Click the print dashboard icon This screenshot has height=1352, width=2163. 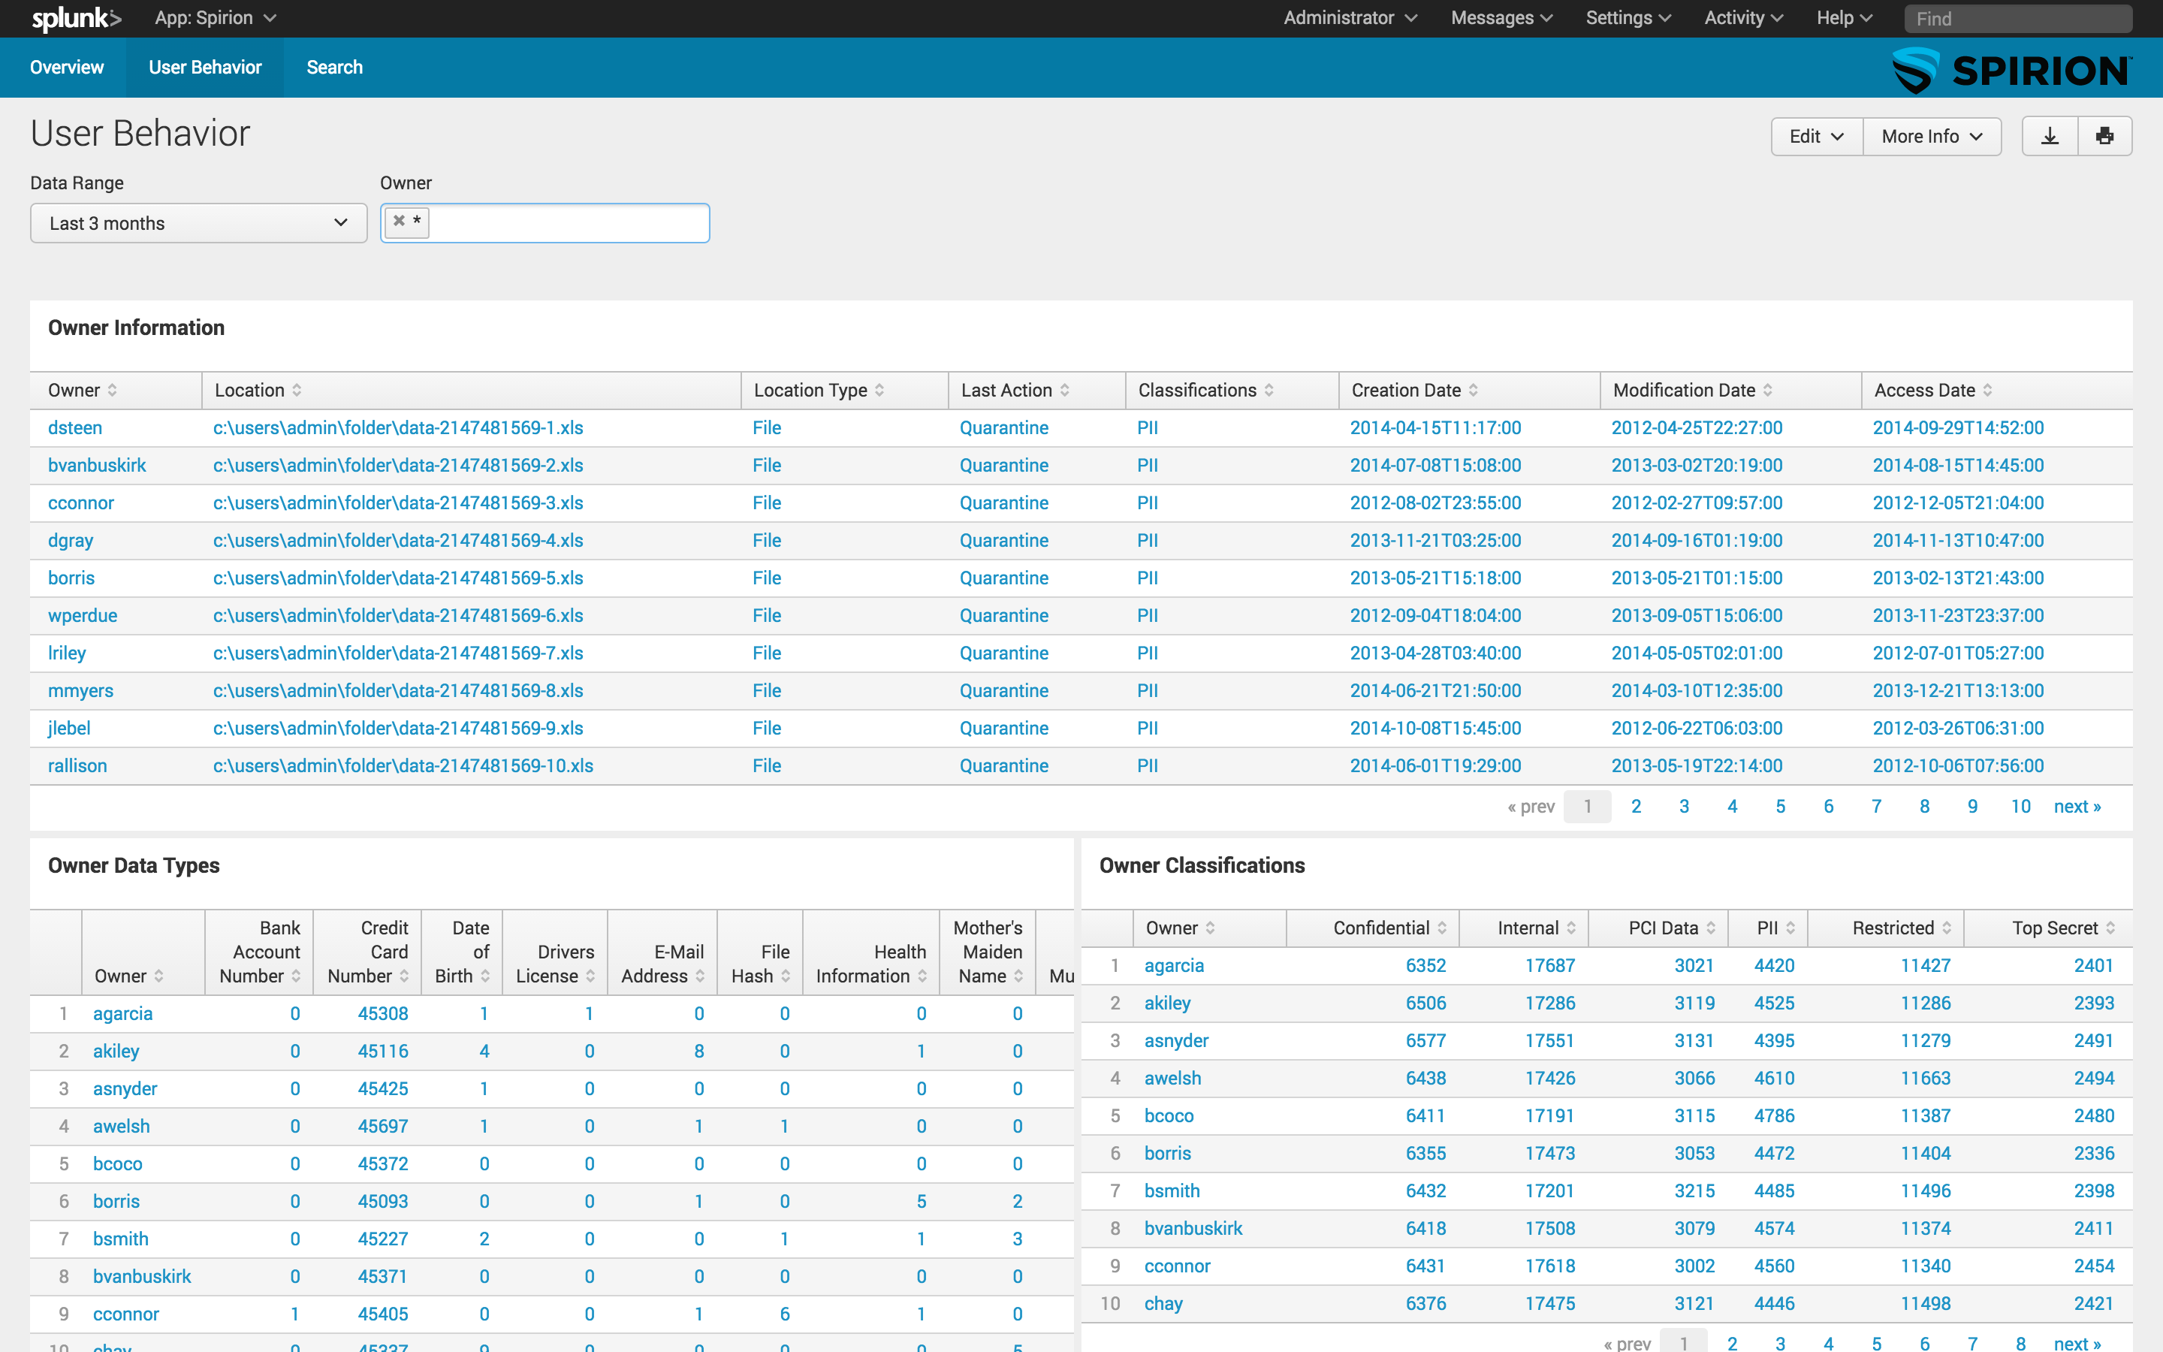pos(2104,136)
